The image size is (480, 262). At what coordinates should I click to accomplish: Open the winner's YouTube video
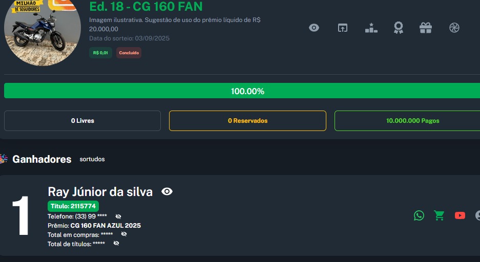pyautogui.click(x=460, y=215)
